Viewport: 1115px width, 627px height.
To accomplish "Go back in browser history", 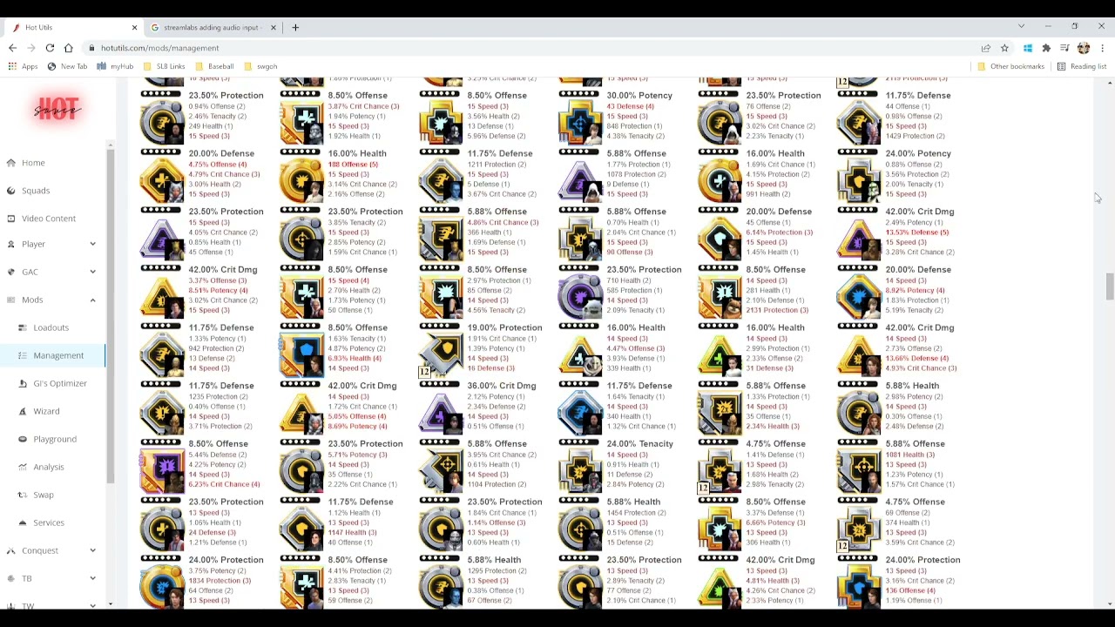I will coord(12,48).
